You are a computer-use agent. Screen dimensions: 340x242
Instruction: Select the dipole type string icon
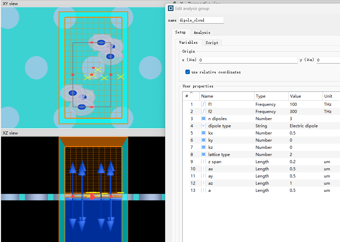click(x=204, y=126)
